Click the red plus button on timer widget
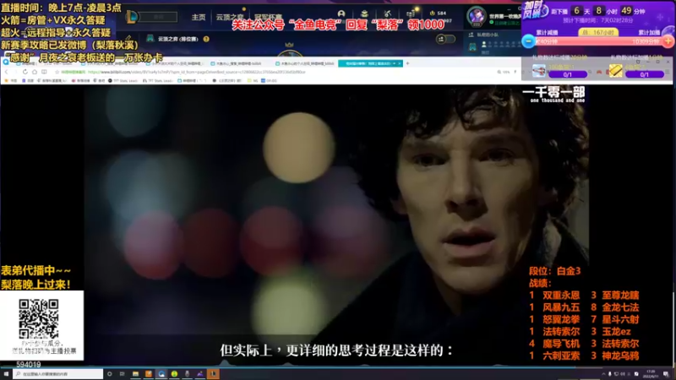 click(x=668, y=41)
